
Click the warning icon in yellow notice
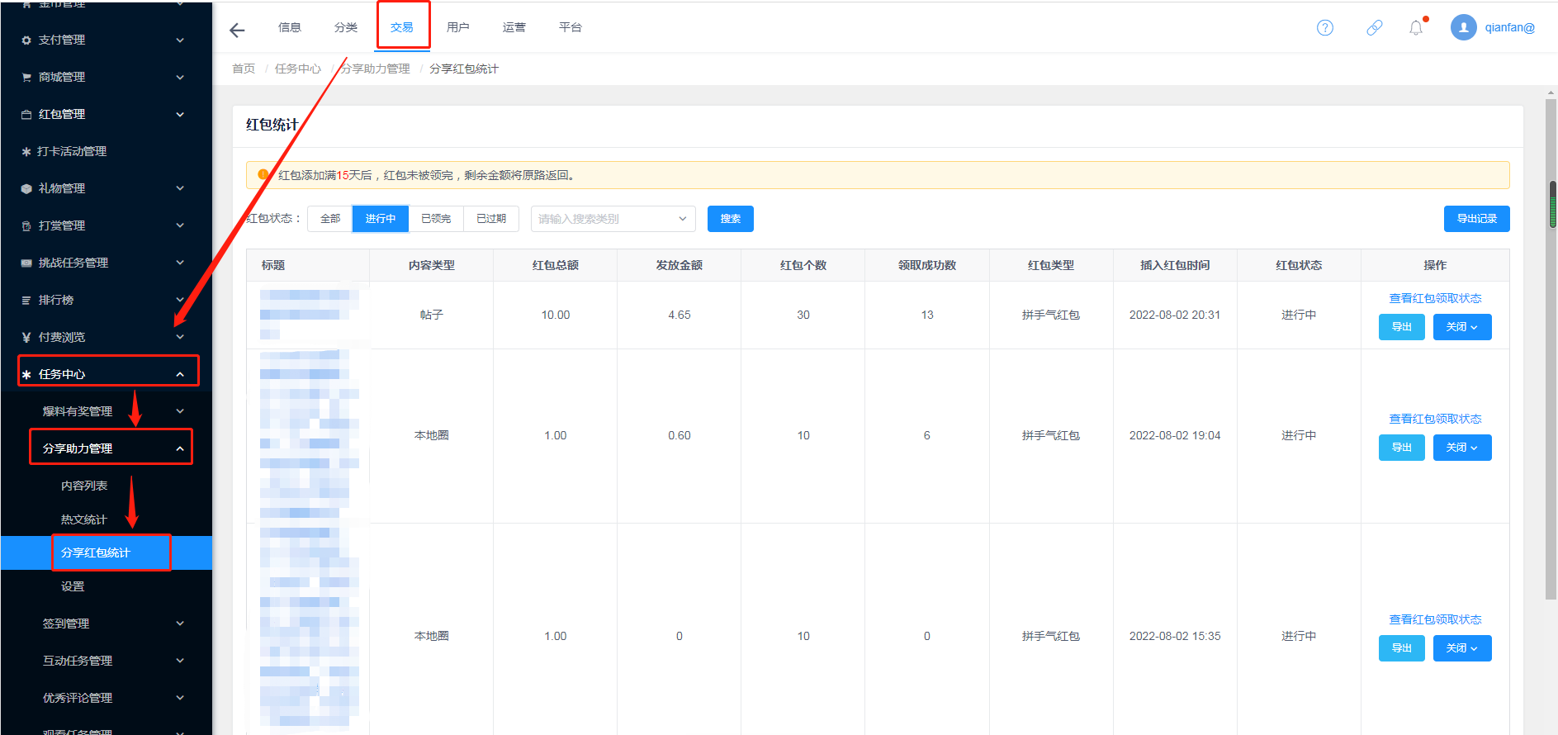(x=263, y=174)
